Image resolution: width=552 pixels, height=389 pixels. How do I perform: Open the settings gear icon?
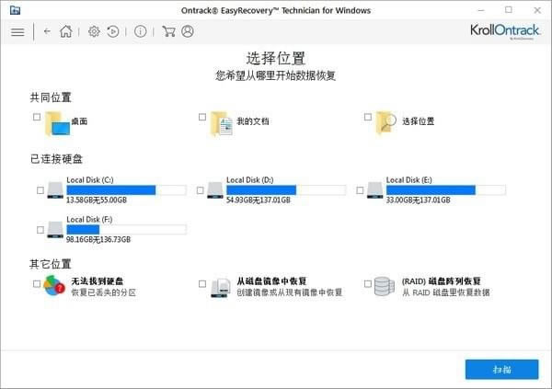(x=94, y=31)
